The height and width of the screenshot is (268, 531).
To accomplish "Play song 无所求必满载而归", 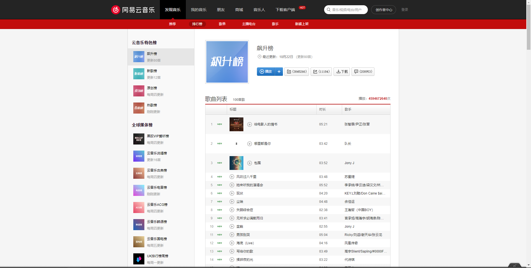I will pyautogui.click(x=232, y=218).
